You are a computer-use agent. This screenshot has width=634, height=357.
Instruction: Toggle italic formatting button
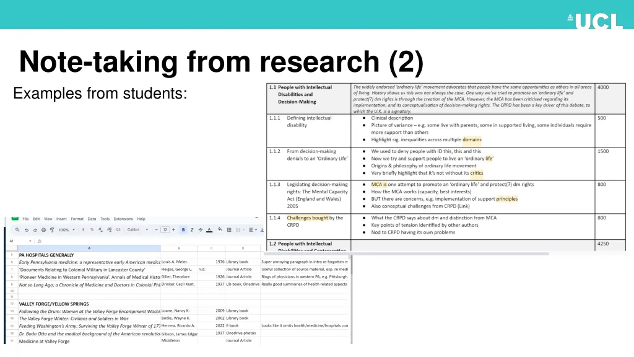point(192,230)
